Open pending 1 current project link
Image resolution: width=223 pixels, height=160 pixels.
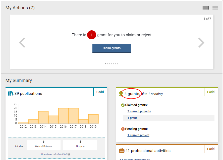tap(138, 135)
